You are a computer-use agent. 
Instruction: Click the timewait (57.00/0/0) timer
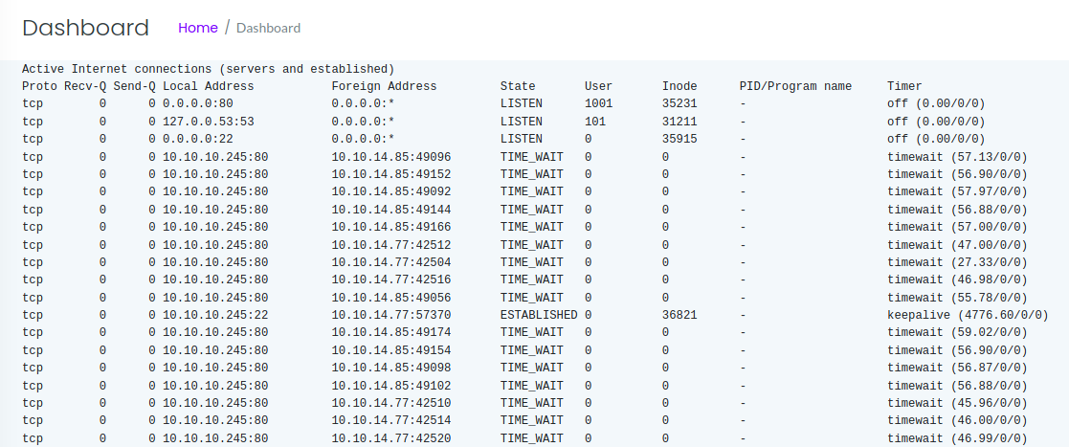(x=957, y=227)
